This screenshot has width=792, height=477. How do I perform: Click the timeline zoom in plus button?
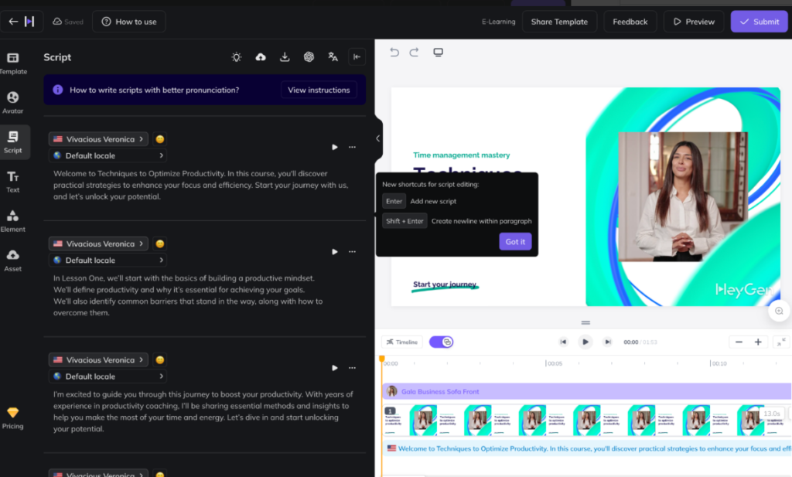(758, 342)
